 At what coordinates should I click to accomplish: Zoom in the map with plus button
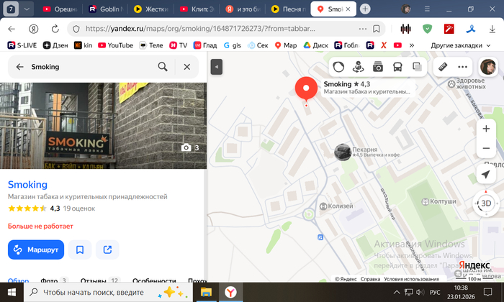(x=487, y=127)
